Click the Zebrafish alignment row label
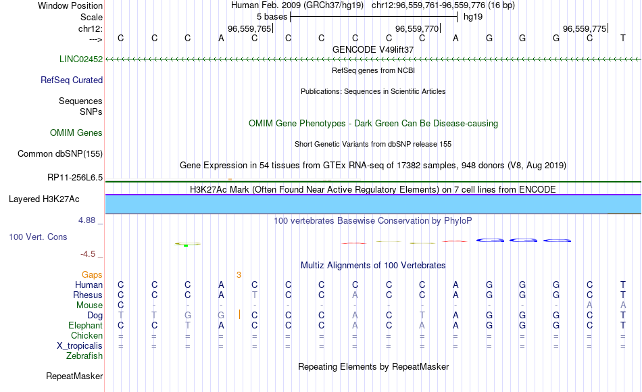Image resolution: width=642 pixels, height=392 pixels. click(x=84, y=356)
